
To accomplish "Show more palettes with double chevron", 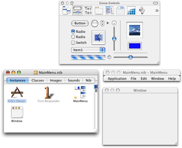I will click(x=157, y=11).
